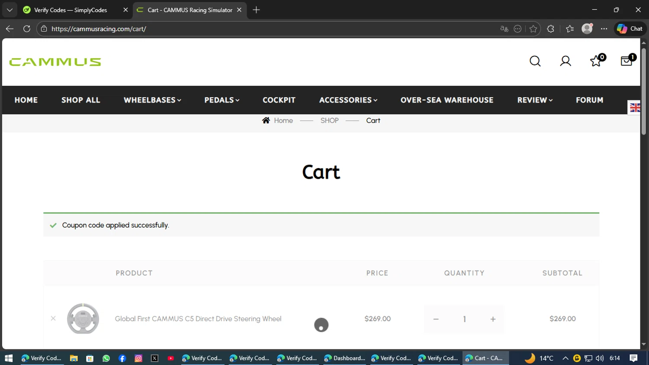Open File Explorer from taskbar
Viewport: 649px width, 365px height.
click(x=74, y=358)
